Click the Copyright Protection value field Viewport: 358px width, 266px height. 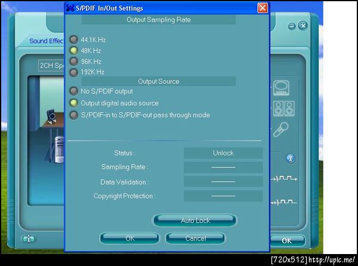pos(223,196)
